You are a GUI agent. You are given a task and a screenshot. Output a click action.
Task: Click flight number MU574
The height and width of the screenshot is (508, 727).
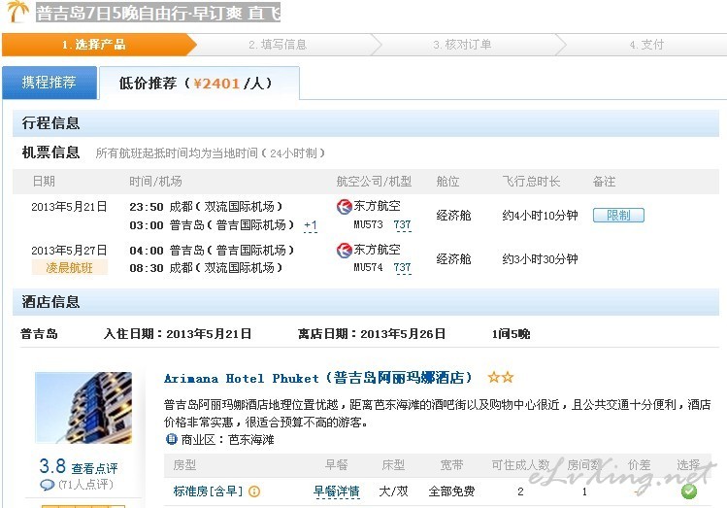click(x=369, y=268)
